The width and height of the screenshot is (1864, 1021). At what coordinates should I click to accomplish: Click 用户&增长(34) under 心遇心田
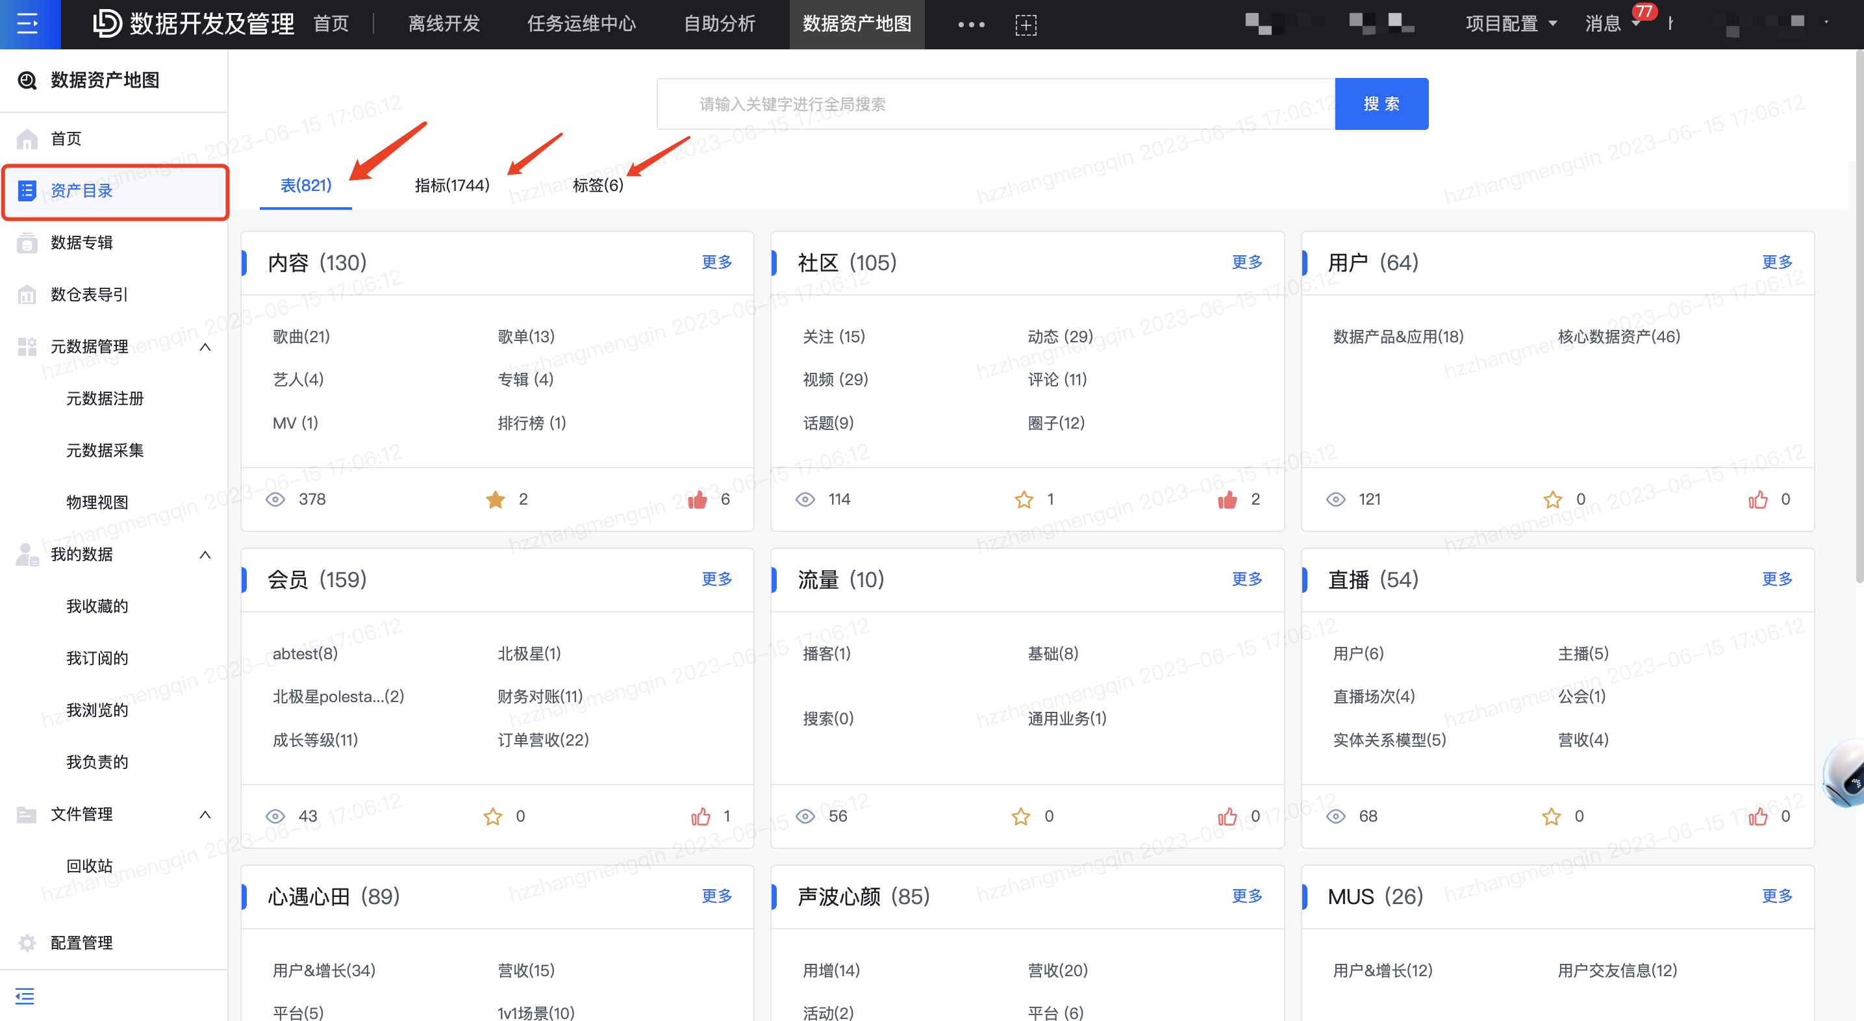pyautogui.click(x=324, y=970)
